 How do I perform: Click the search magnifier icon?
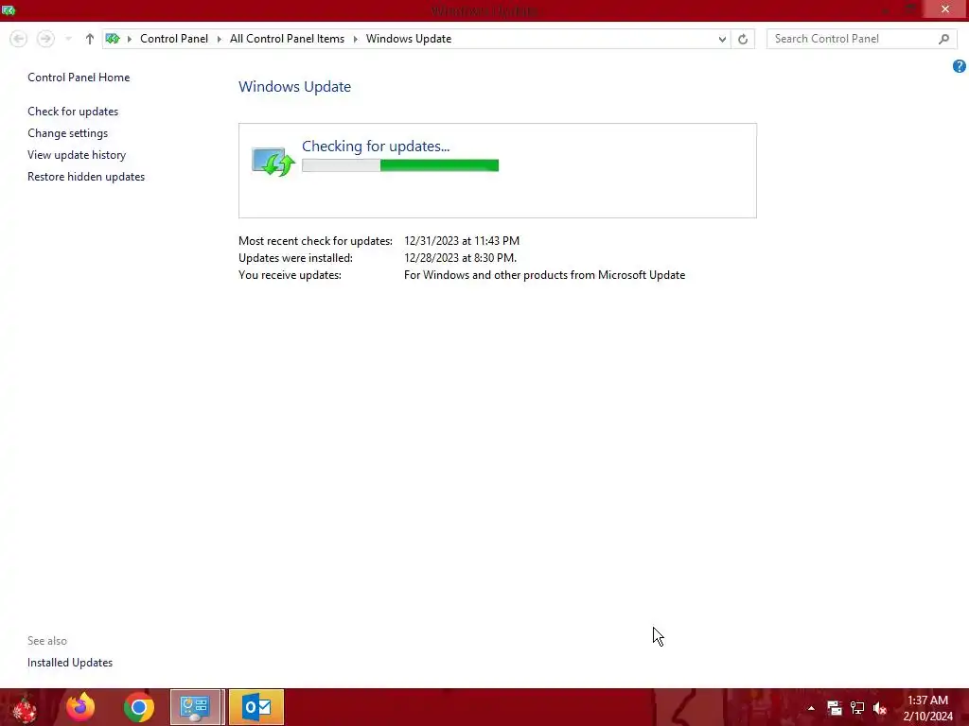pyautogui.click(x=943, y=39)
